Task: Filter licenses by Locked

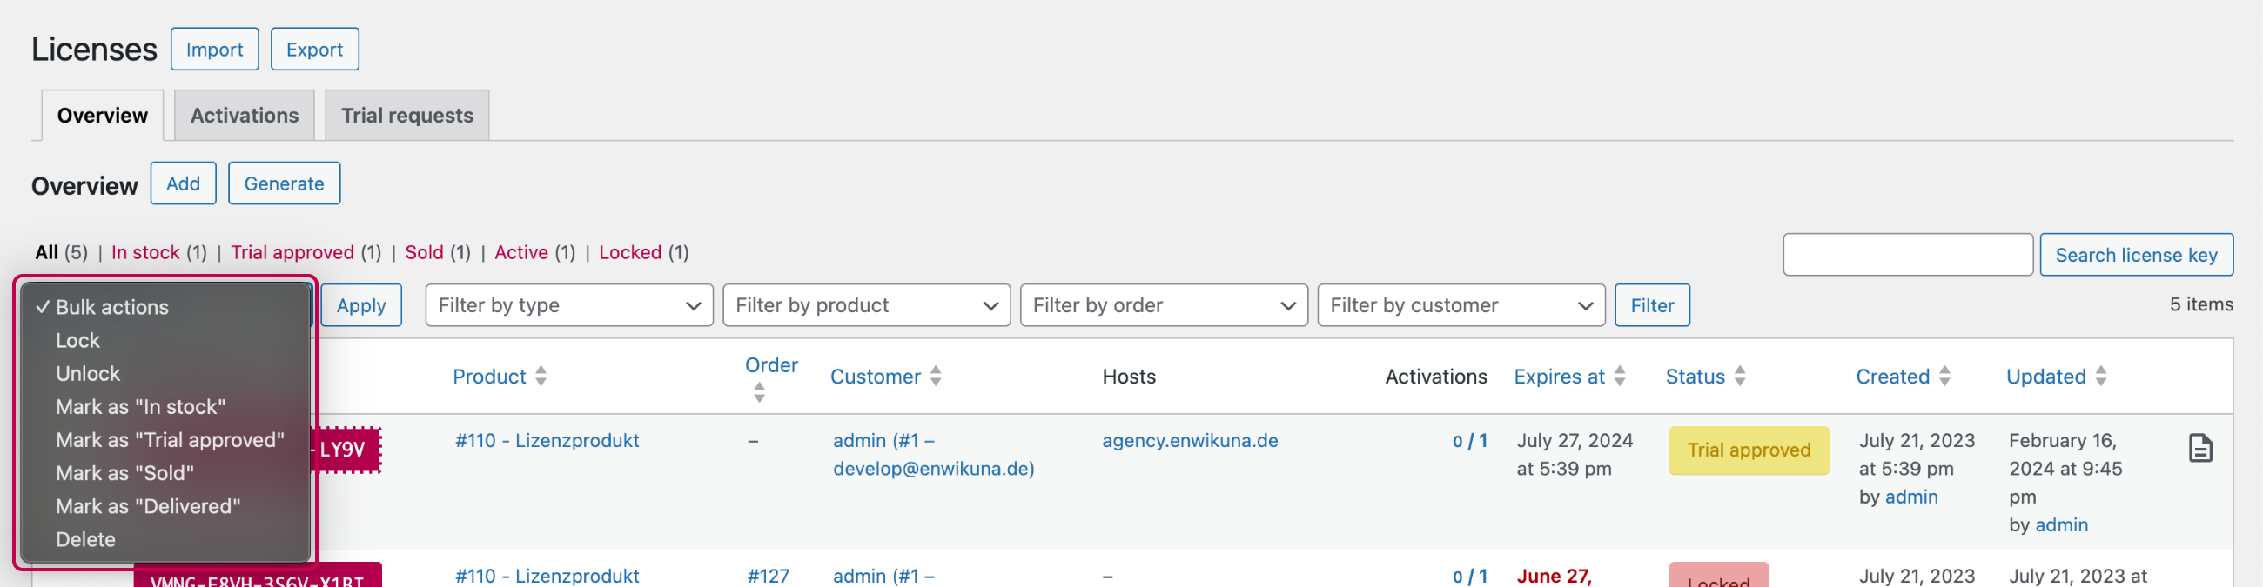Action: 630,253
